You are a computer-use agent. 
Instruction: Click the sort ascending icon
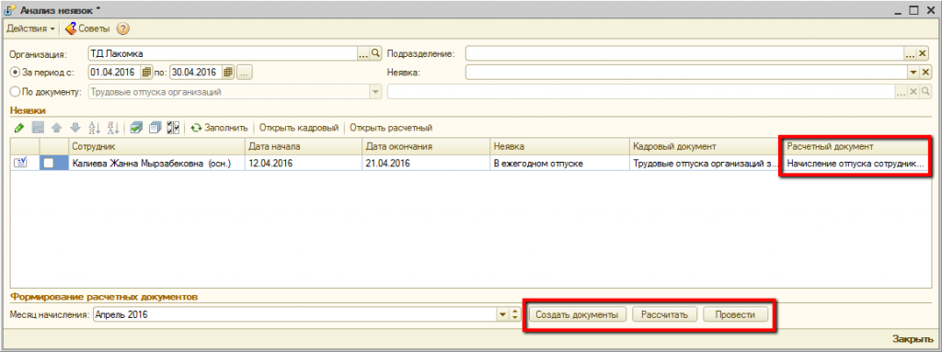click(x=95, y=128)
